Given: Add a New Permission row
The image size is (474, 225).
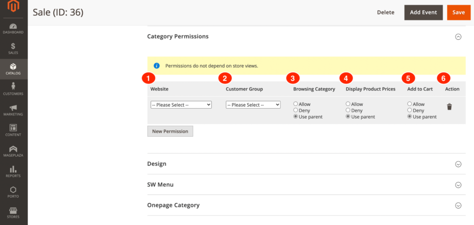Looking at the screenshot, I should [170, 131].
